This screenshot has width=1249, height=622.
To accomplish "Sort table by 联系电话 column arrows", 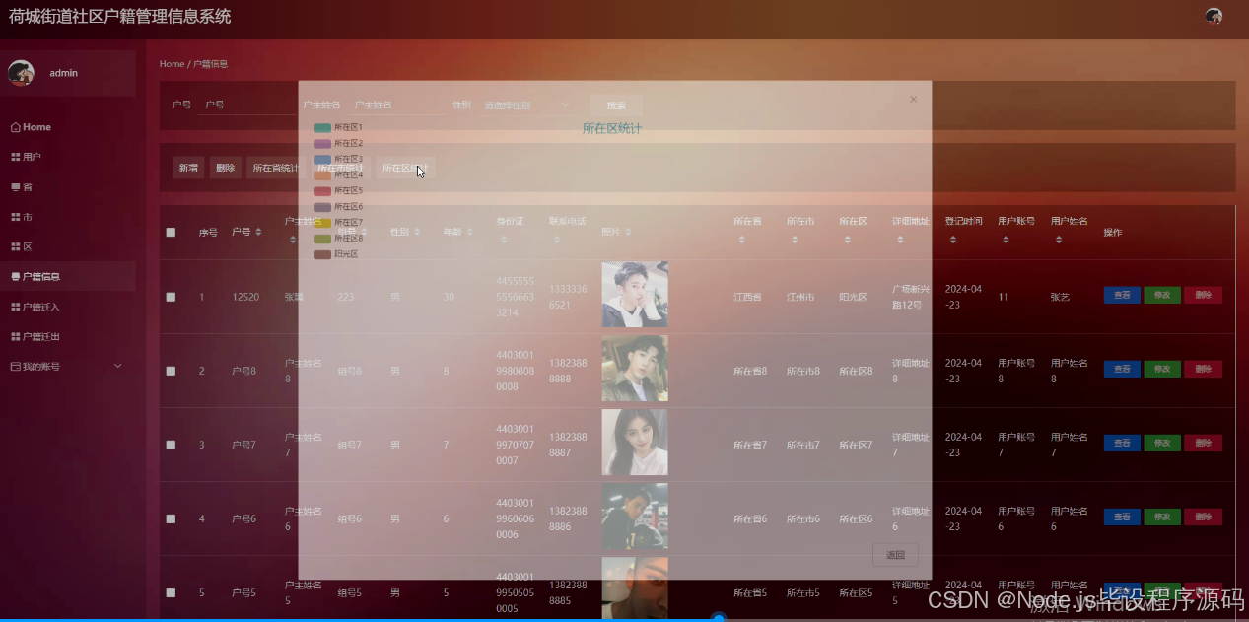I will click(557, 240).
